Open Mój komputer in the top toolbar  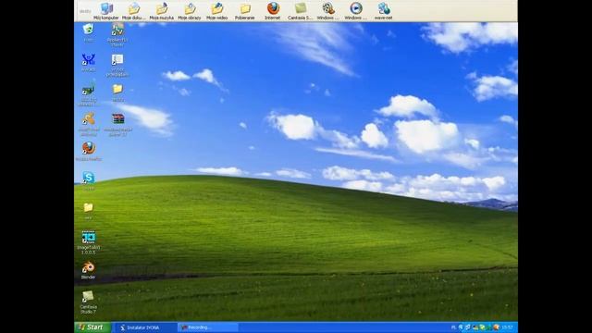pos(106,11)
